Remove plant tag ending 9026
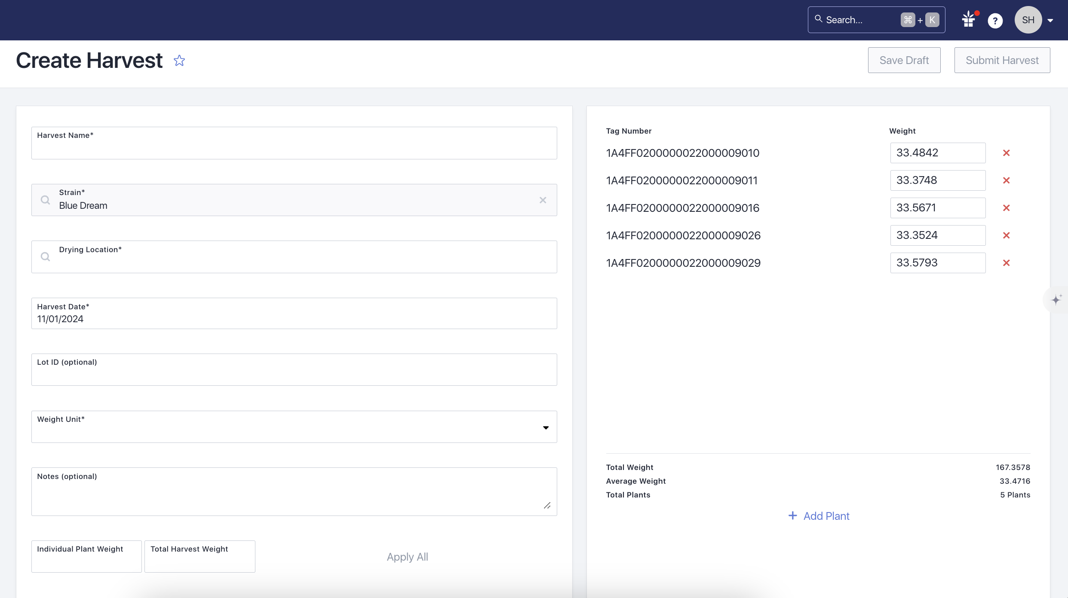 pos(1006,235)
